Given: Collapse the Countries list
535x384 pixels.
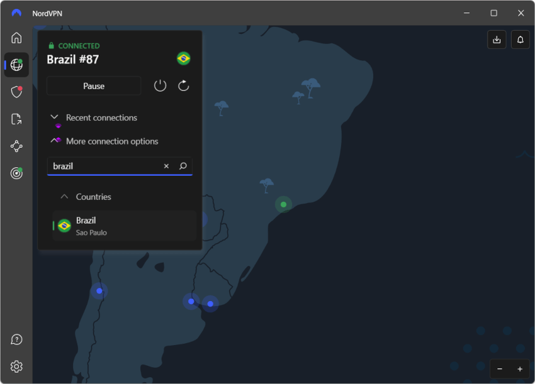Looking at the screenshot, I should (86, 197).
